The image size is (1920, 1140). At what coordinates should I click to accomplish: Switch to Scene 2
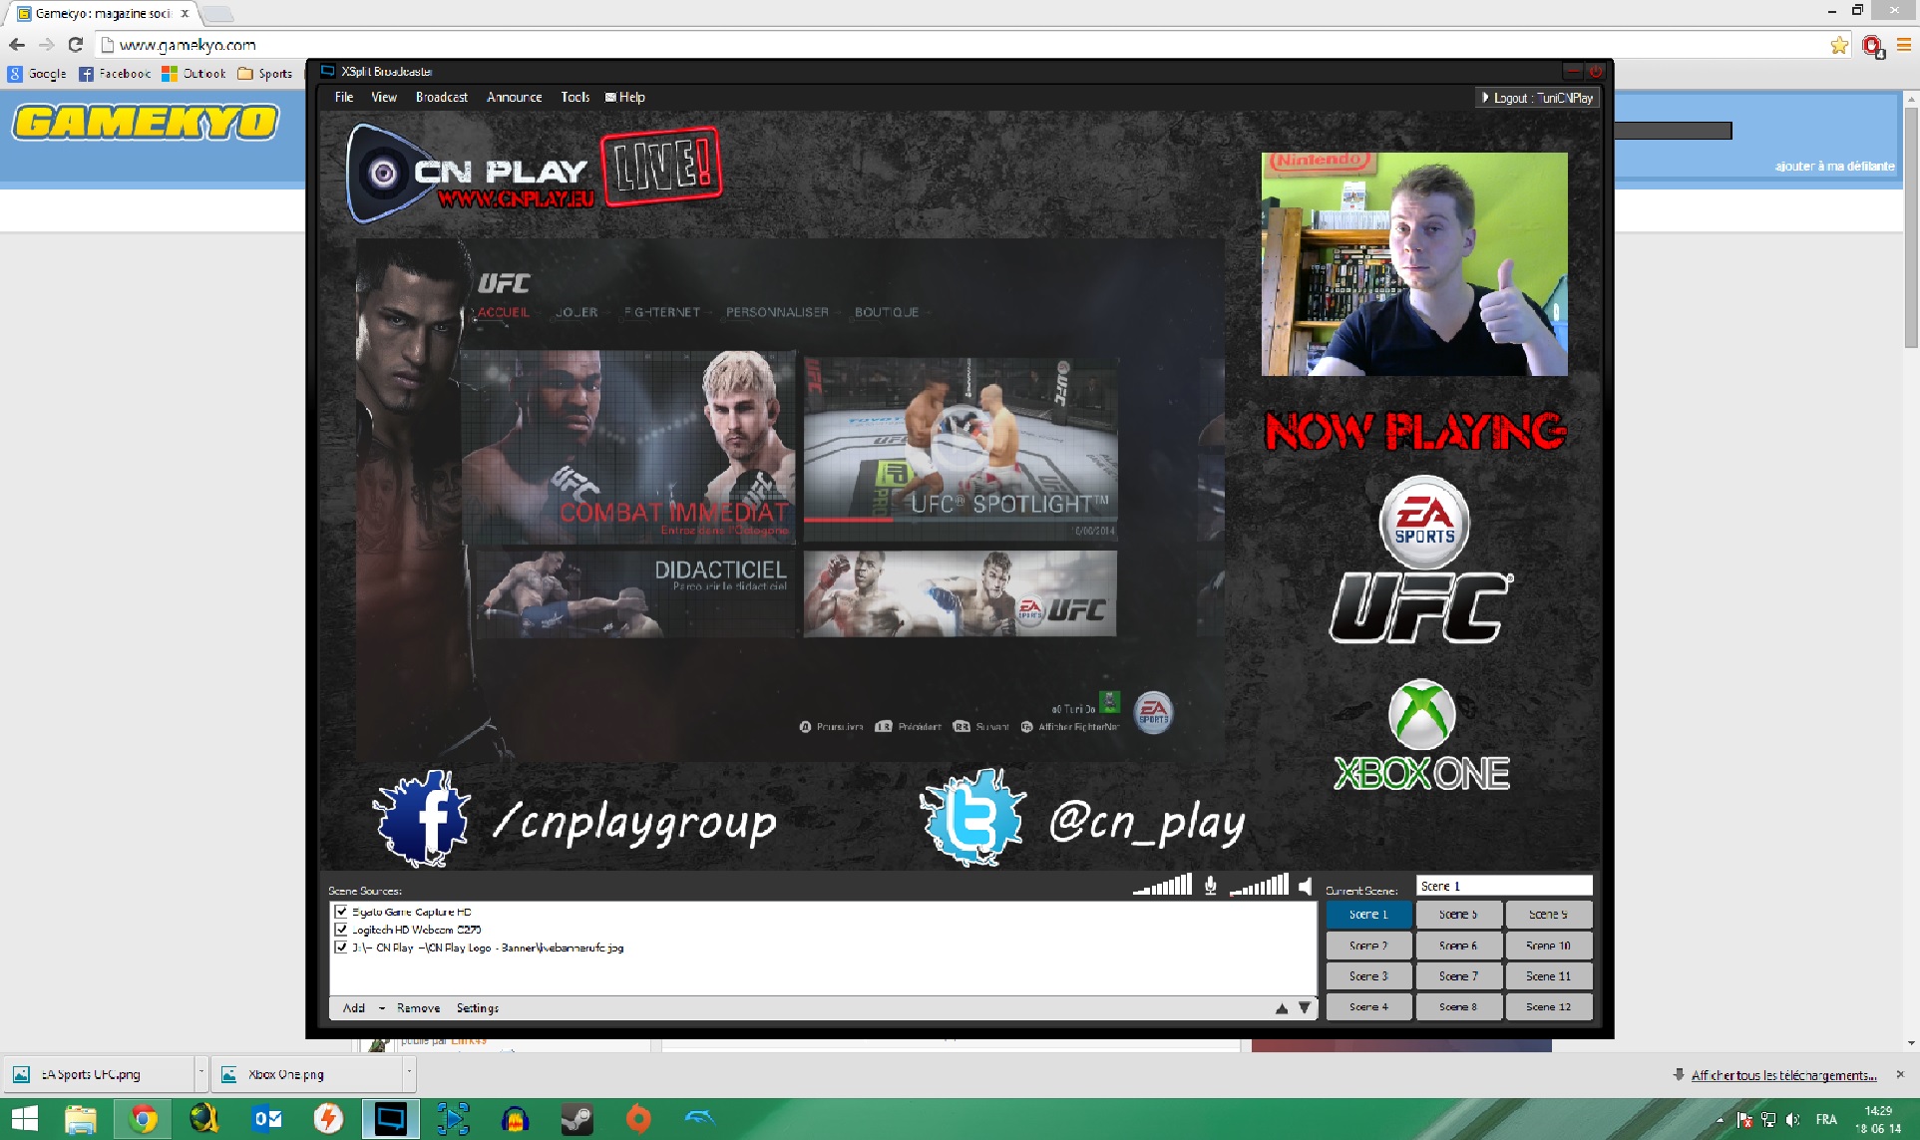1369,946
